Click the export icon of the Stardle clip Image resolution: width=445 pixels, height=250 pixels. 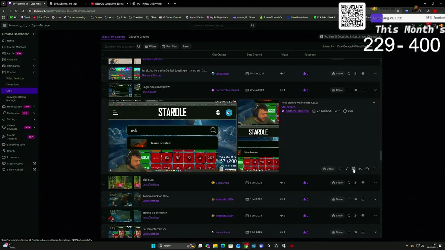tap(353, 169)
